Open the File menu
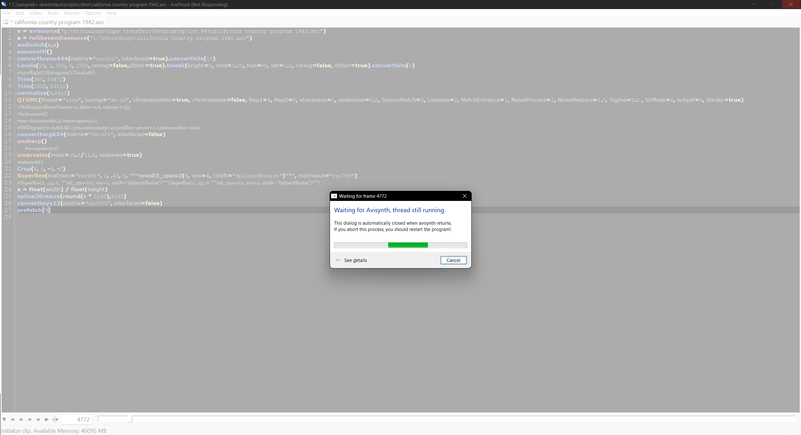This screenshot has width=801, height=435. point(7,13)
